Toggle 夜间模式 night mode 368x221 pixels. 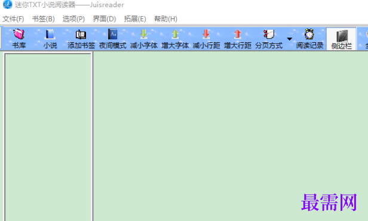pos(112,39)
